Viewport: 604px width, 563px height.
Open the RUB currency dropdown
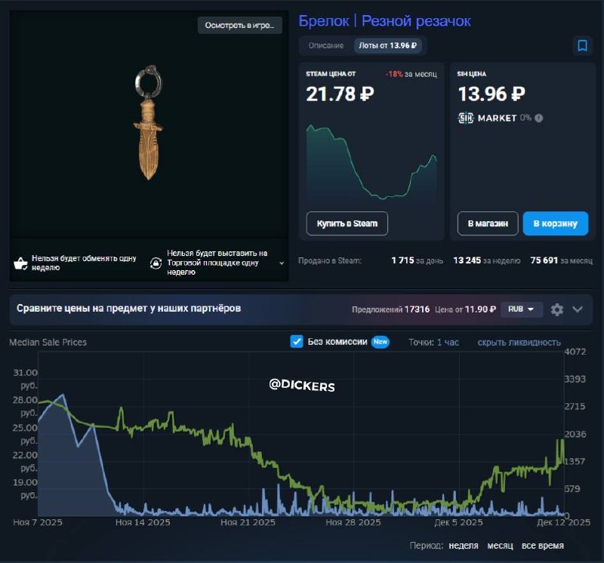coord(521,309)
